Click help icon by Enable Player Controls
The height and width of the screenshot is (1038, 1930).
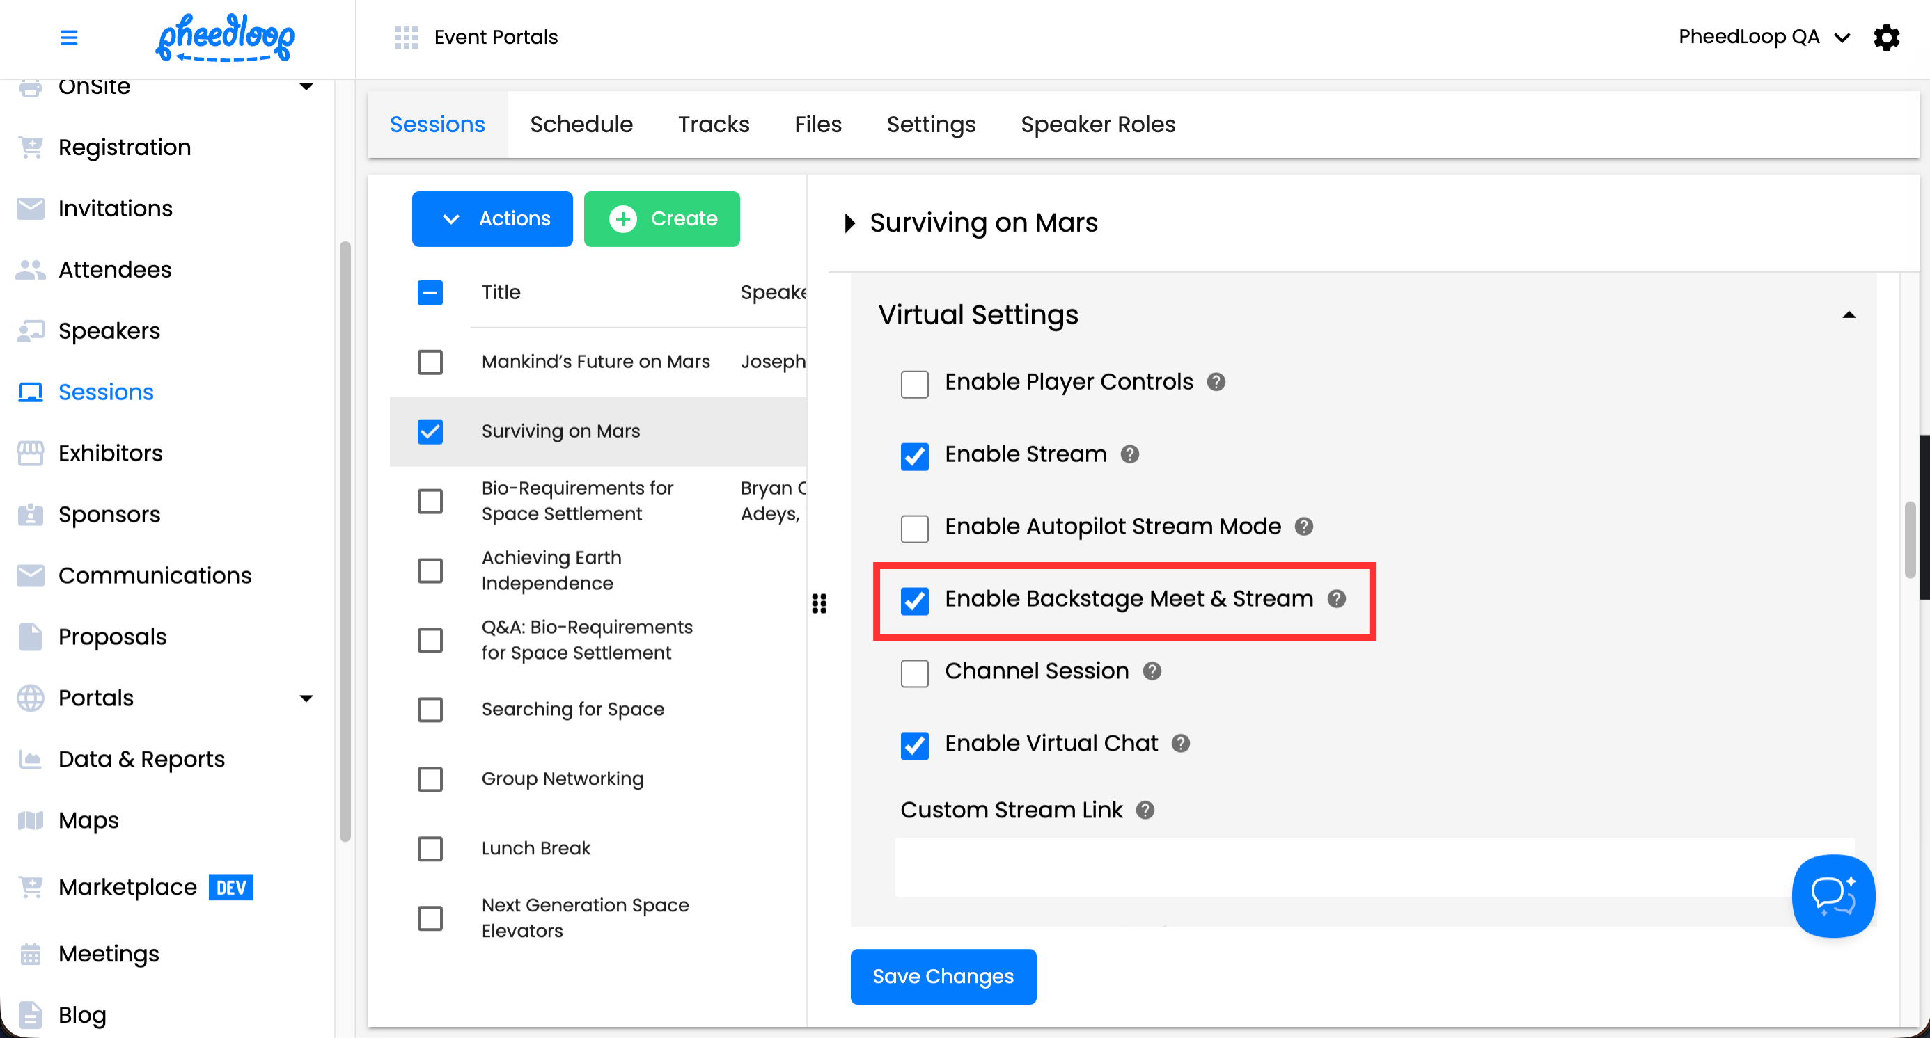pos(1216,383)
